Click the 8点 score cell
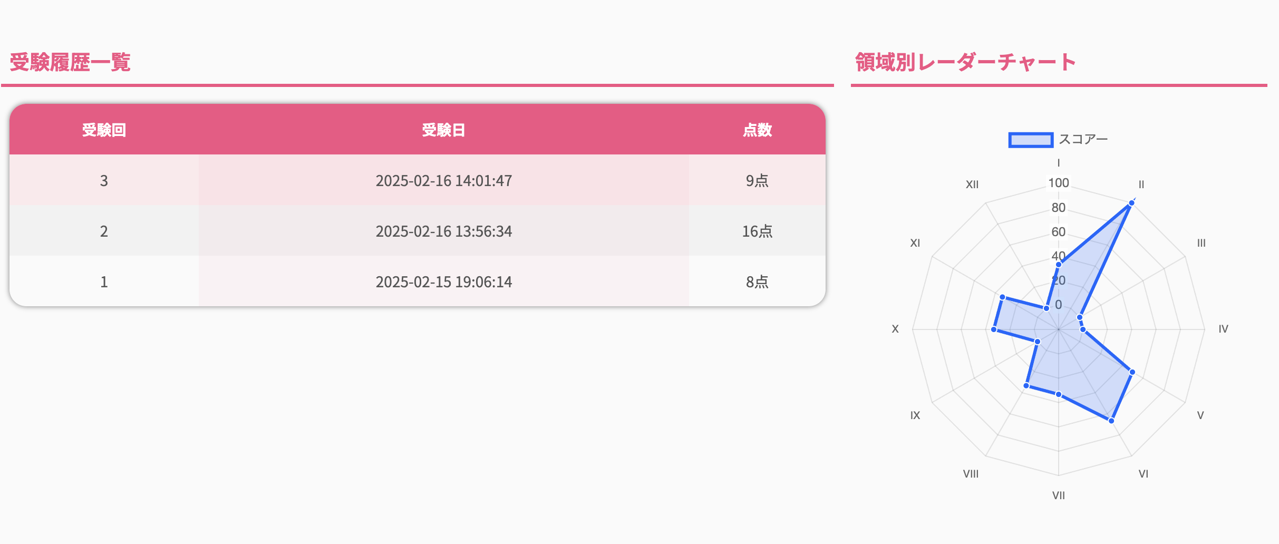The image size is (1279, 544). point(757,282)
